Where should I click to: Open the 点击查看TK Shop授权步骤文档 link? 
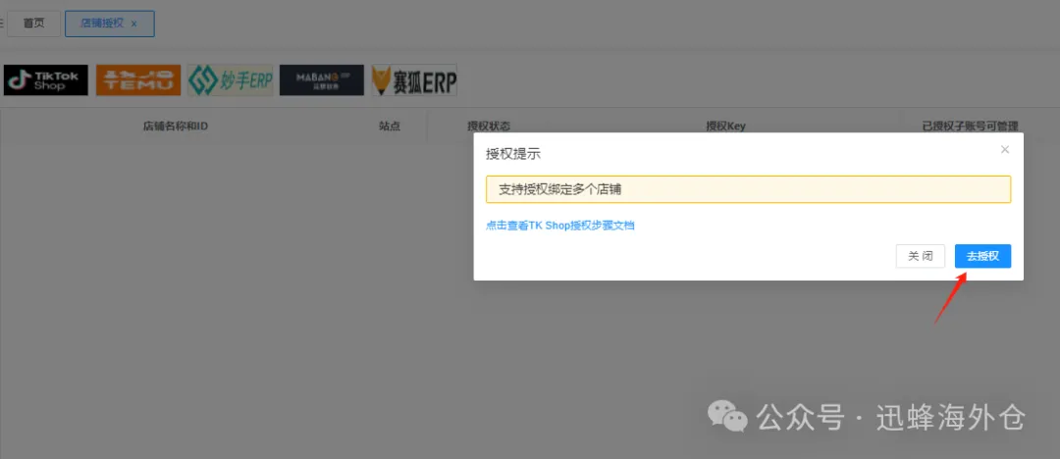click(560, 226)
